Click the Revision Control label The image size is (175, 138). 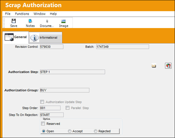[27, 47]
